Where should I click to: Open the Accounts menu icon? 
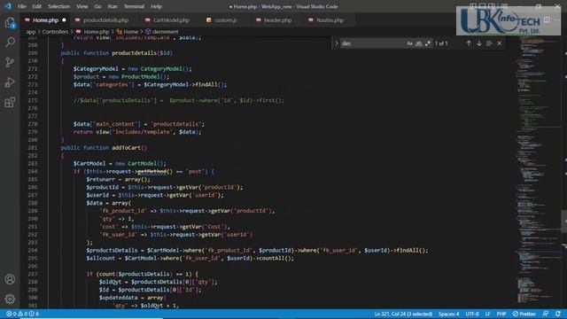pos(10,279)
